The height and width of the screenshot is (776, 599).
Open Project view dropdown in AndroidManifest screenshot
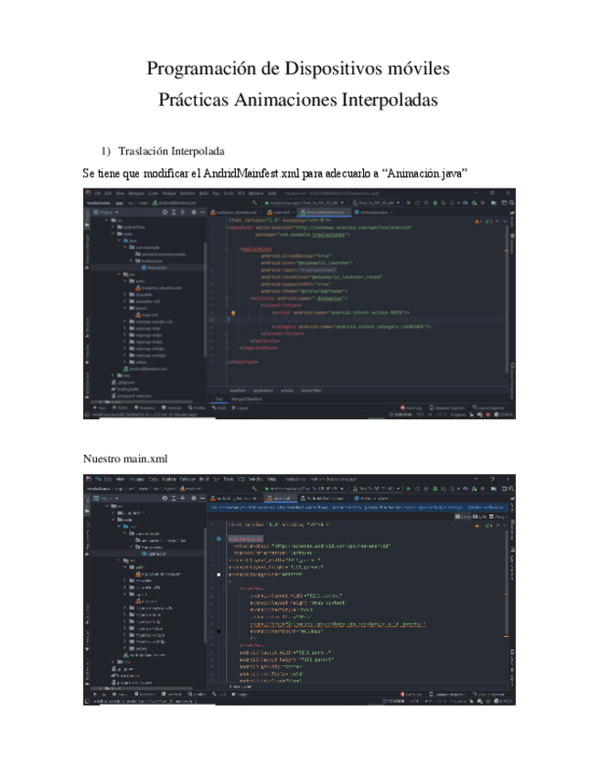coord(106,211)
